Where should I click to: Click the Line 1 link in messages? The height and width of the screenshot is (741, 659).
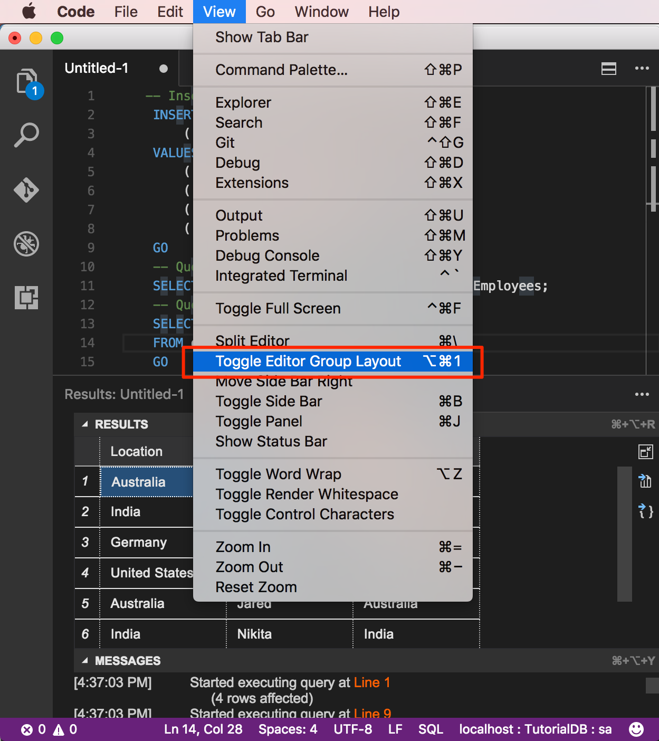point(371,682)
